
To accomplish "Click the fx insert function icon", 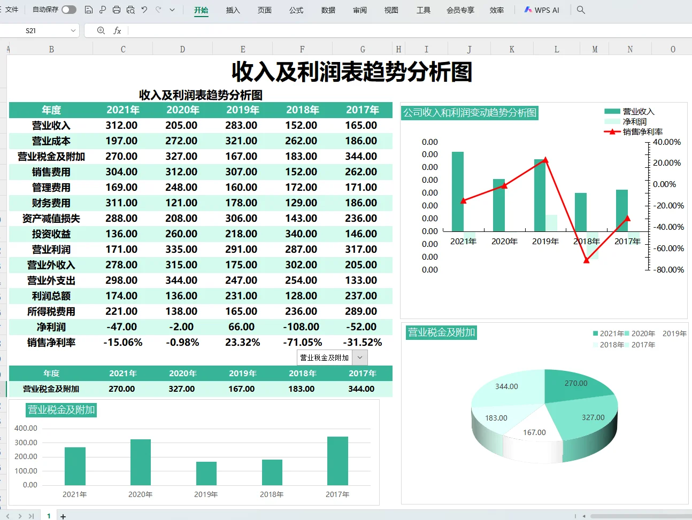I will (x=117, y=31).
